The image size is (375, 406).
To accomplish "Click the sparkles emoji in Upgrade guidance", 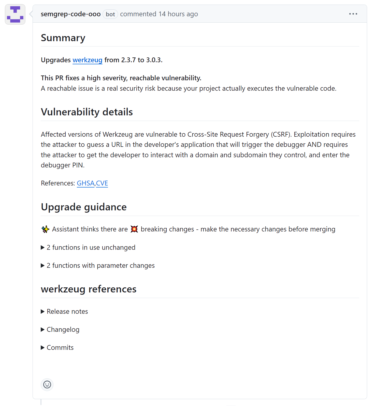I will point(45,229).
